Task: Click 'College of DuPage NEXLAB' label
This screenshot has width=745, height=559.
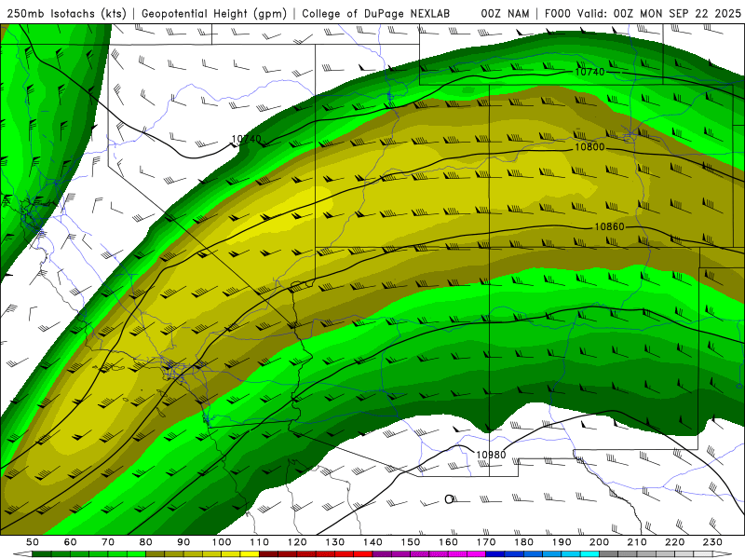Action: (x=376, y=14)
